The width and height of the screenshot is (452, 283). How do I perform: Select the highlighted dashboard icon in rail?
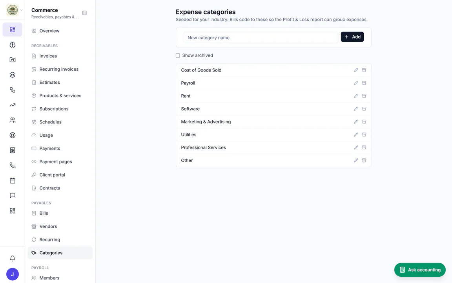pos(13,29)
